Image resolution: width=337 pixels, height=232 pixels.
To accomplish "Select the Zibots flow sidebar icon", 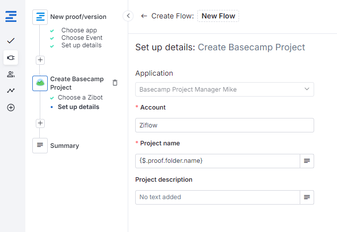I will coord(11,58).
